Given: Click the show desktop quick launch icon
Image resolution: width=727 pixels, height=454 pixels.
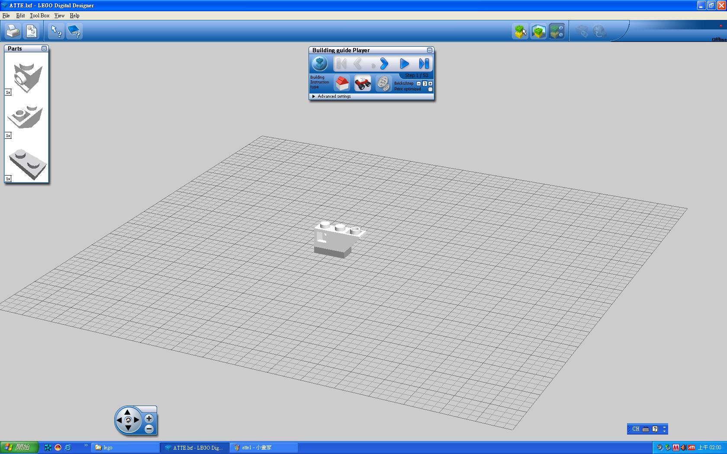Looking at the screenshot, I should pyautogui.click(x=48, y=448).
